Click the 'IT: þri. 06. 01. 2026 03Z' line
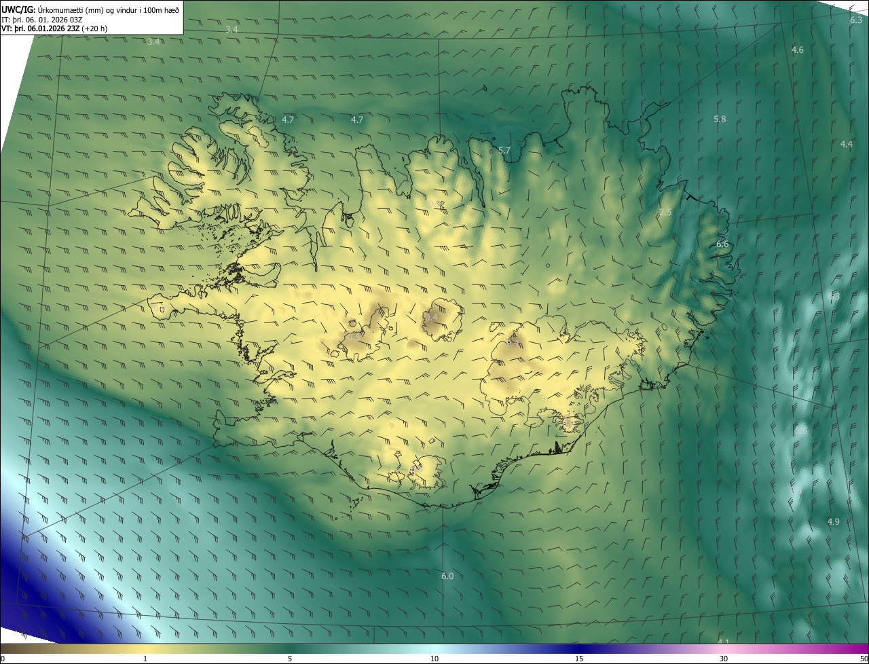 [42, 19]
